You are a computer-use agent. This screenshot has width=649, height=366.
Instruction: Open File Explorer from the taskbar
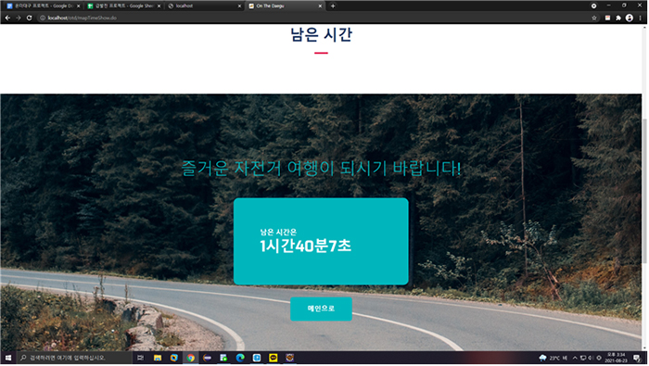pos(158,358)
